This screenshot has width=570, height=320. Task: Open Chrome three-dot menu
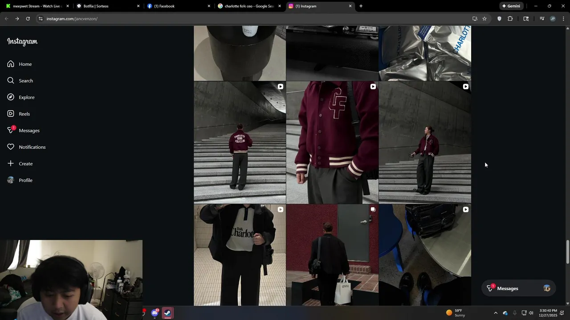pos(563,19)
